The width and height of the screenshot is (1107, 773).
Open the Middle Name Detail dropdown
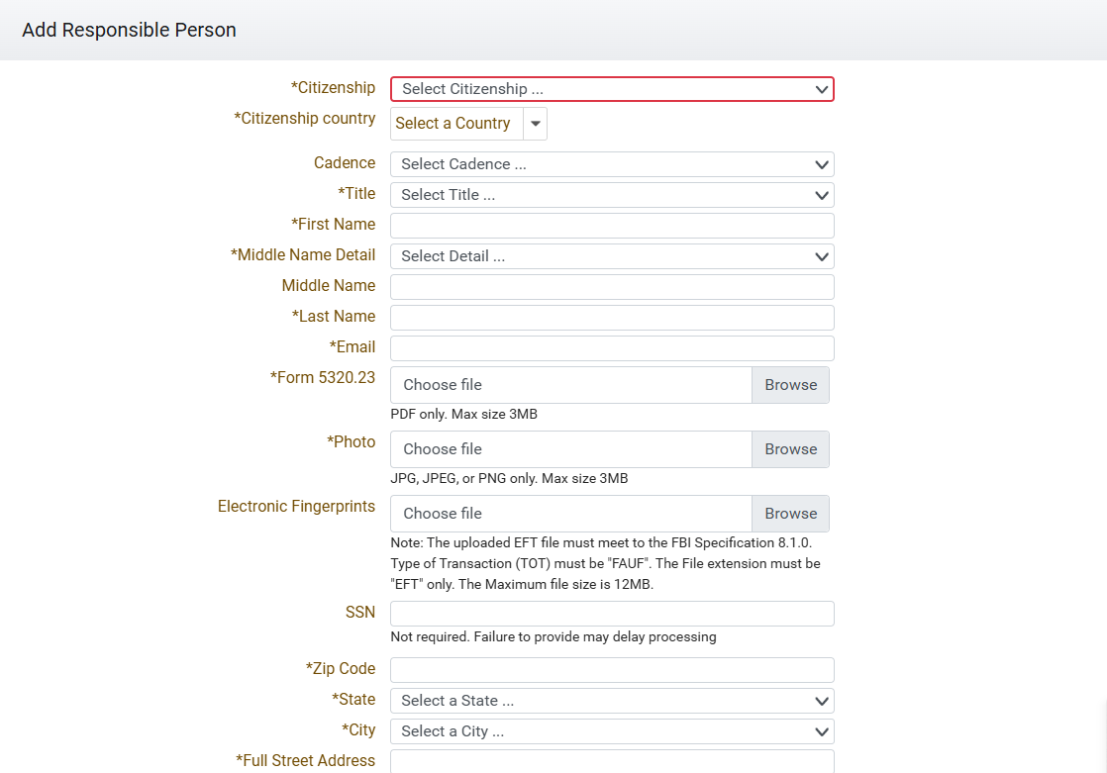[612, 256]
